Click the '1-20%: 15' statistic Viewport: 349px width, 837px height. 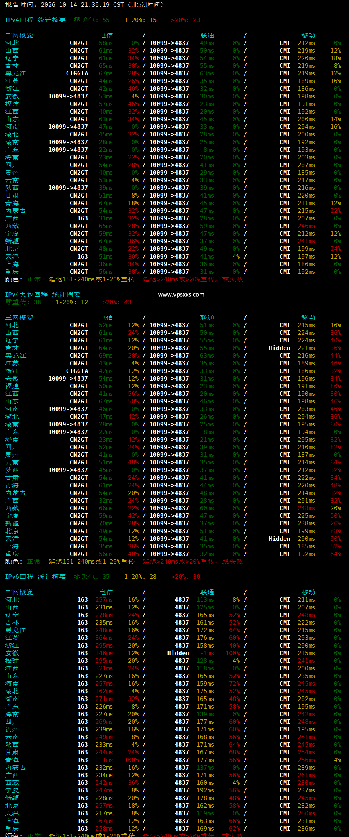pos(141,20)
